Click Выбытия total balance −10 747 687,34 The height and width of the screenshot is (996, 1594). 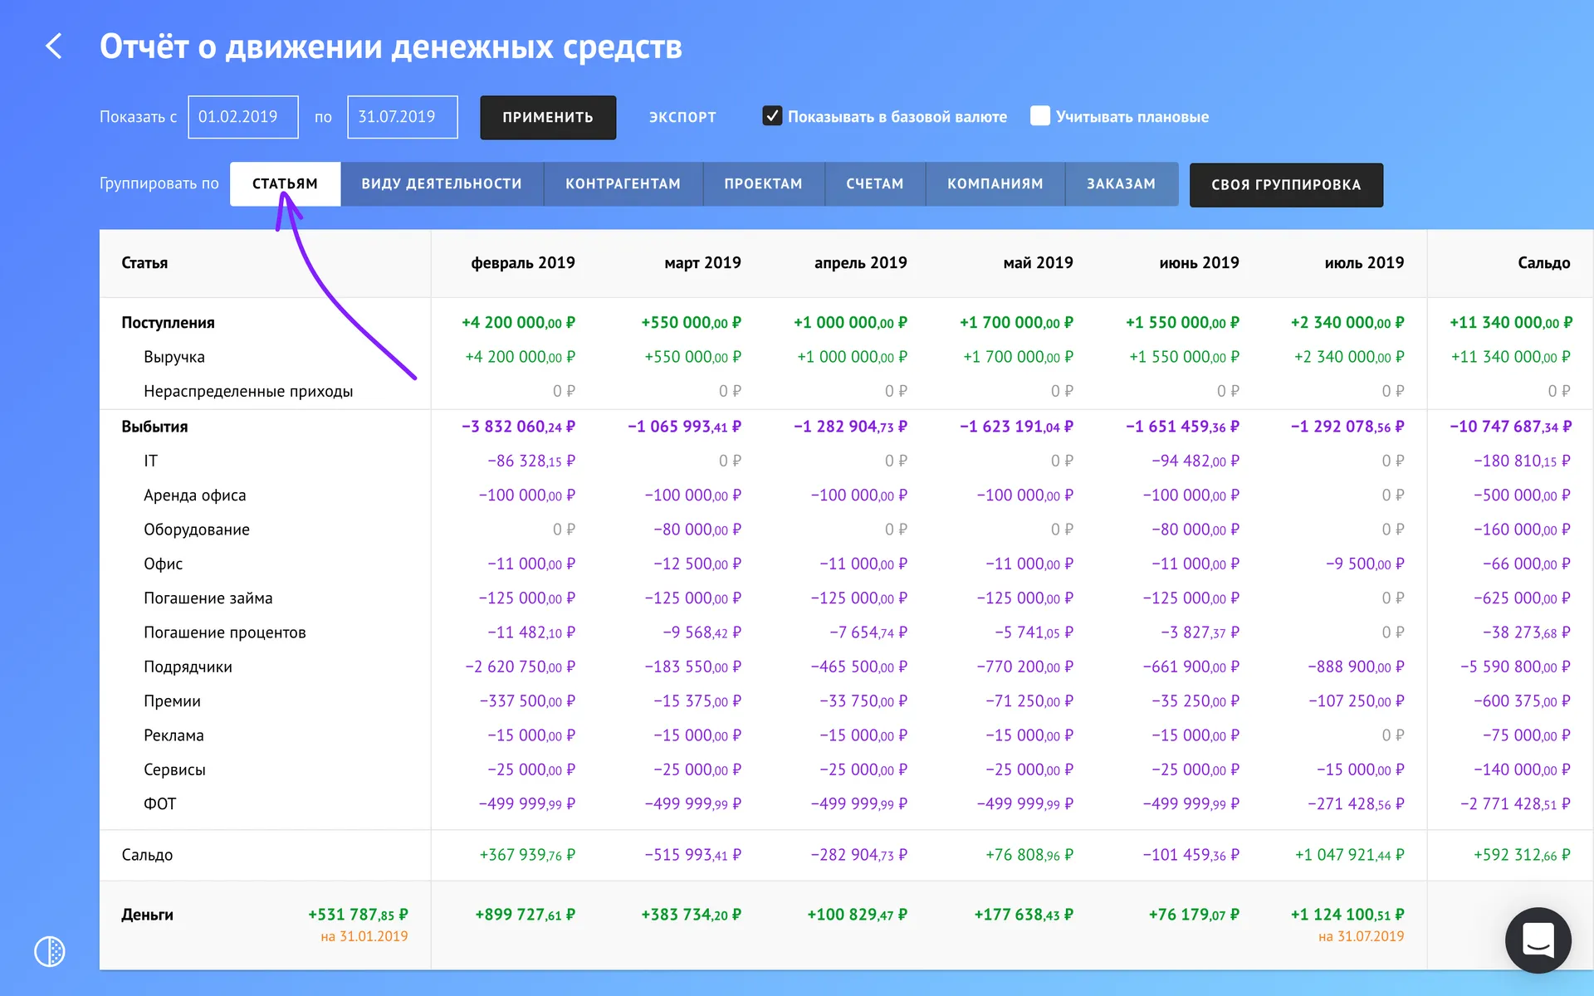coord(1510,426)
